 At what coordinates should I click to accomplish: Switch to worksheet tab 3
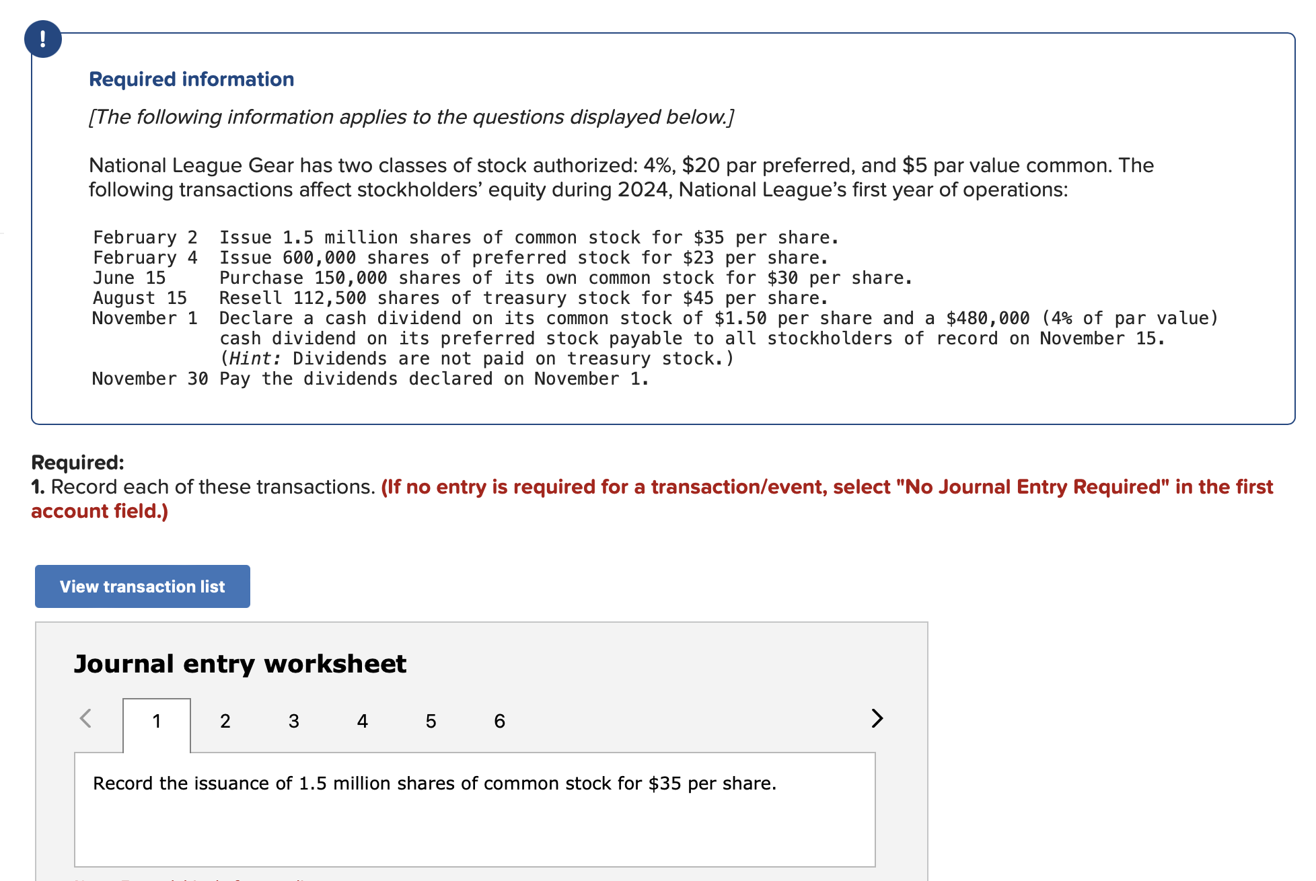(294, 722)
